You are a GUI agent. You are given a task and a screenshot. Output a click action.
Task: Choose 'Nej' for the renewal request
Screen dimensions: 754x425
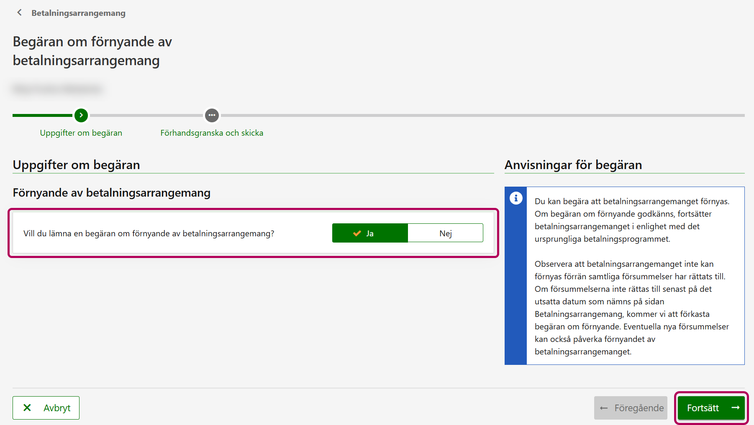click(445, 233)
